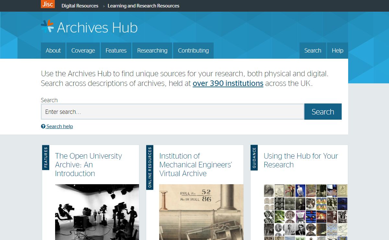389x240 pixels.
Task: Click the Search label above input
Action: click(49, 100)
